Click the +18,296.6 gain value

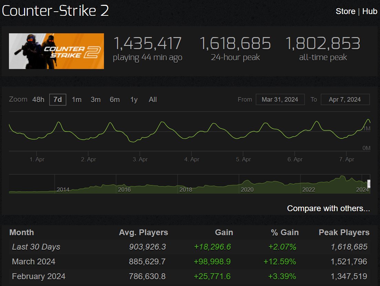point(212,247)
